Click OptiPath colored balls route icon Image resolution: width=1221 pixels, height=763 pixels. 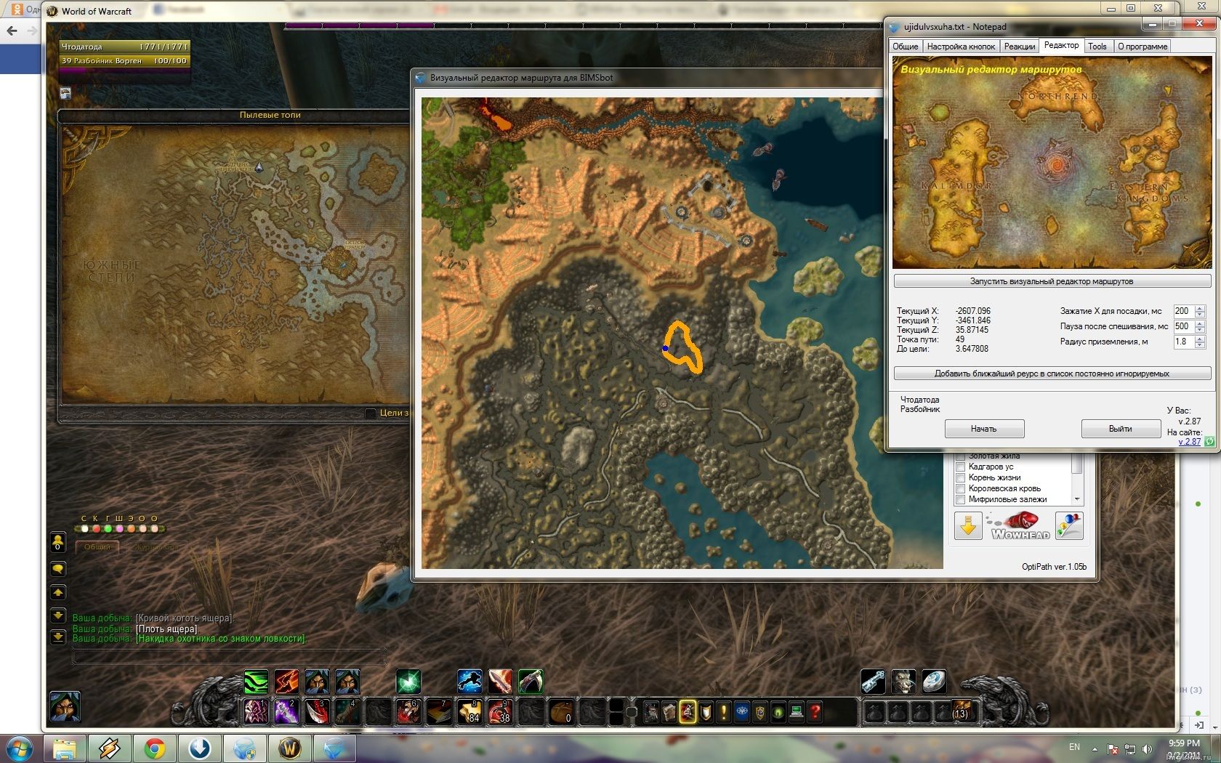[x=1069, y=526]
